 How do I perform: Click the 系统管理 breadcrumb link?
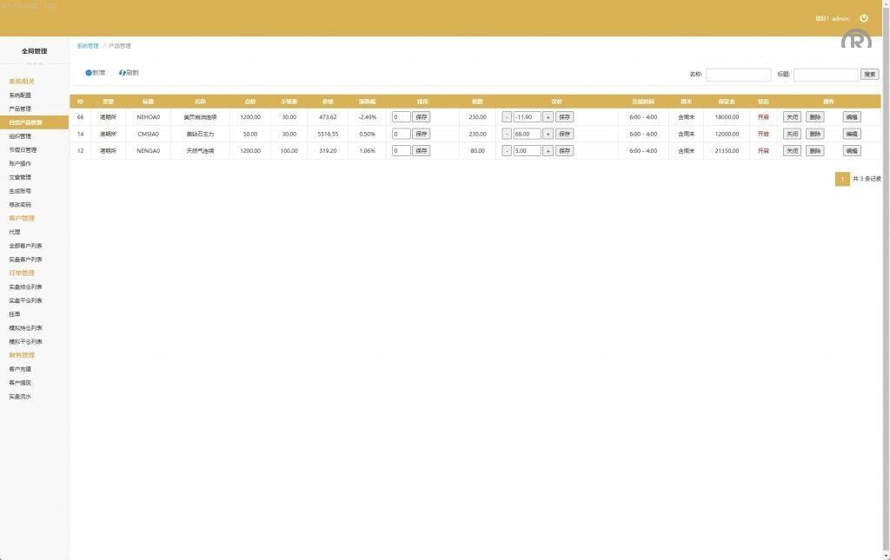(x=87, y=45)
